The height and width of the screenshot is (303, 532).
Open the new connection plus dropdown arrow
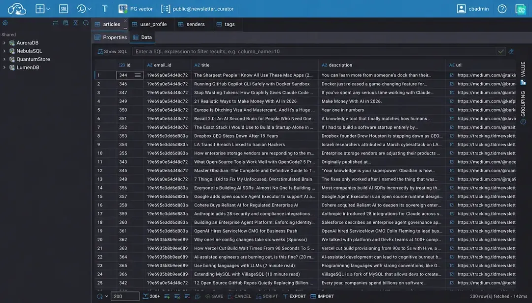pyautogui.click(x=48, y=9)
